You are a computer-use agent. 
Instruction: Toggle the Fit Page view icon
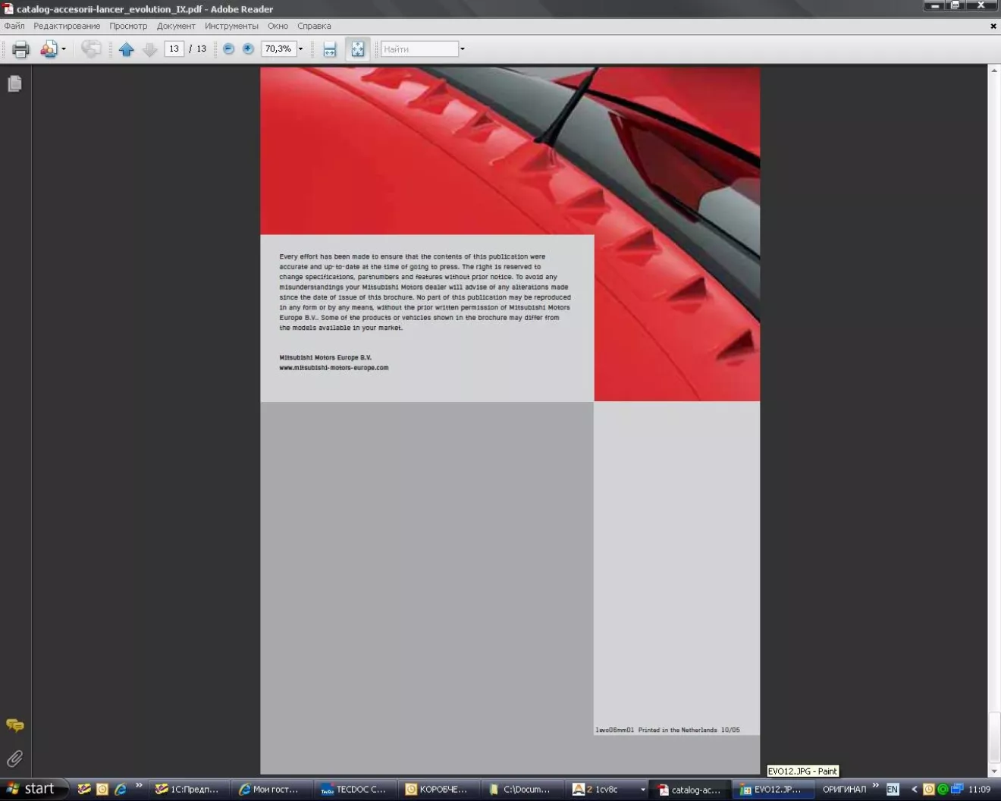click(357, 49)
